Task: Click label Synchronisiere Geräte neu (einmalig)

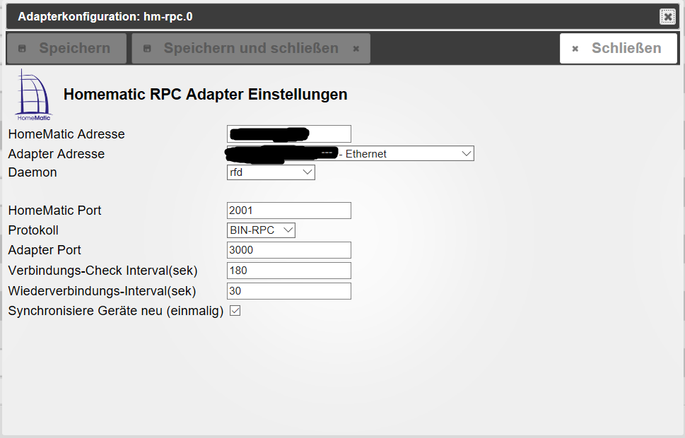Action: tap(116, 311)
